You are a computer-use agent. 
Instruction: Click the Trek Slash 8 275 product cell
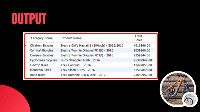tap(78, 70)
